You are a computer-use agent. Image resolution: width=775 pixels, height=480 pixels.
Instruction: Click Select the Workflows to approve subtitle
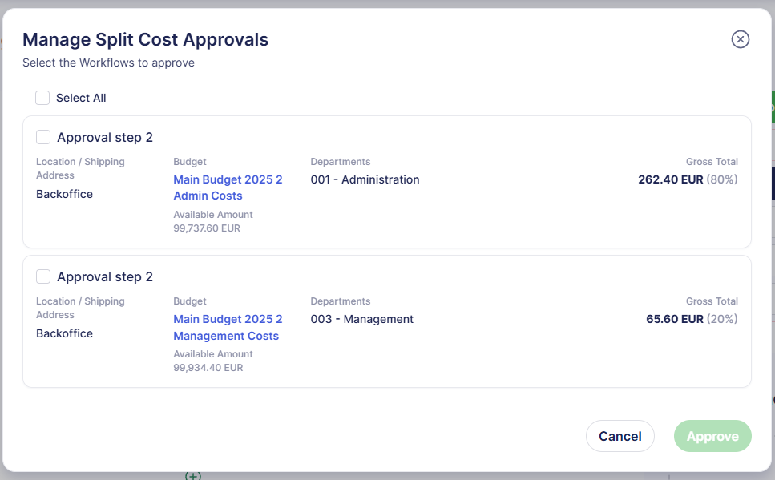click(108, 63)
